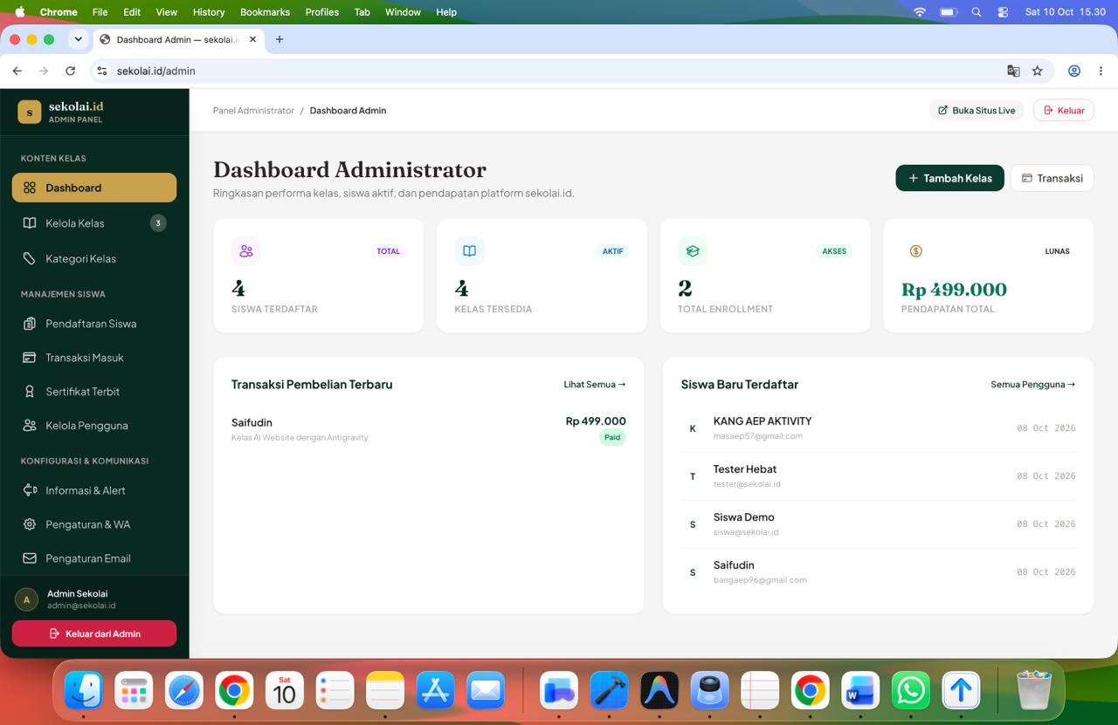The width and height of the screenshot is (1118, 725).
Task: Open Kategori Kelas sidebar entry
Action: click(94, 259)
